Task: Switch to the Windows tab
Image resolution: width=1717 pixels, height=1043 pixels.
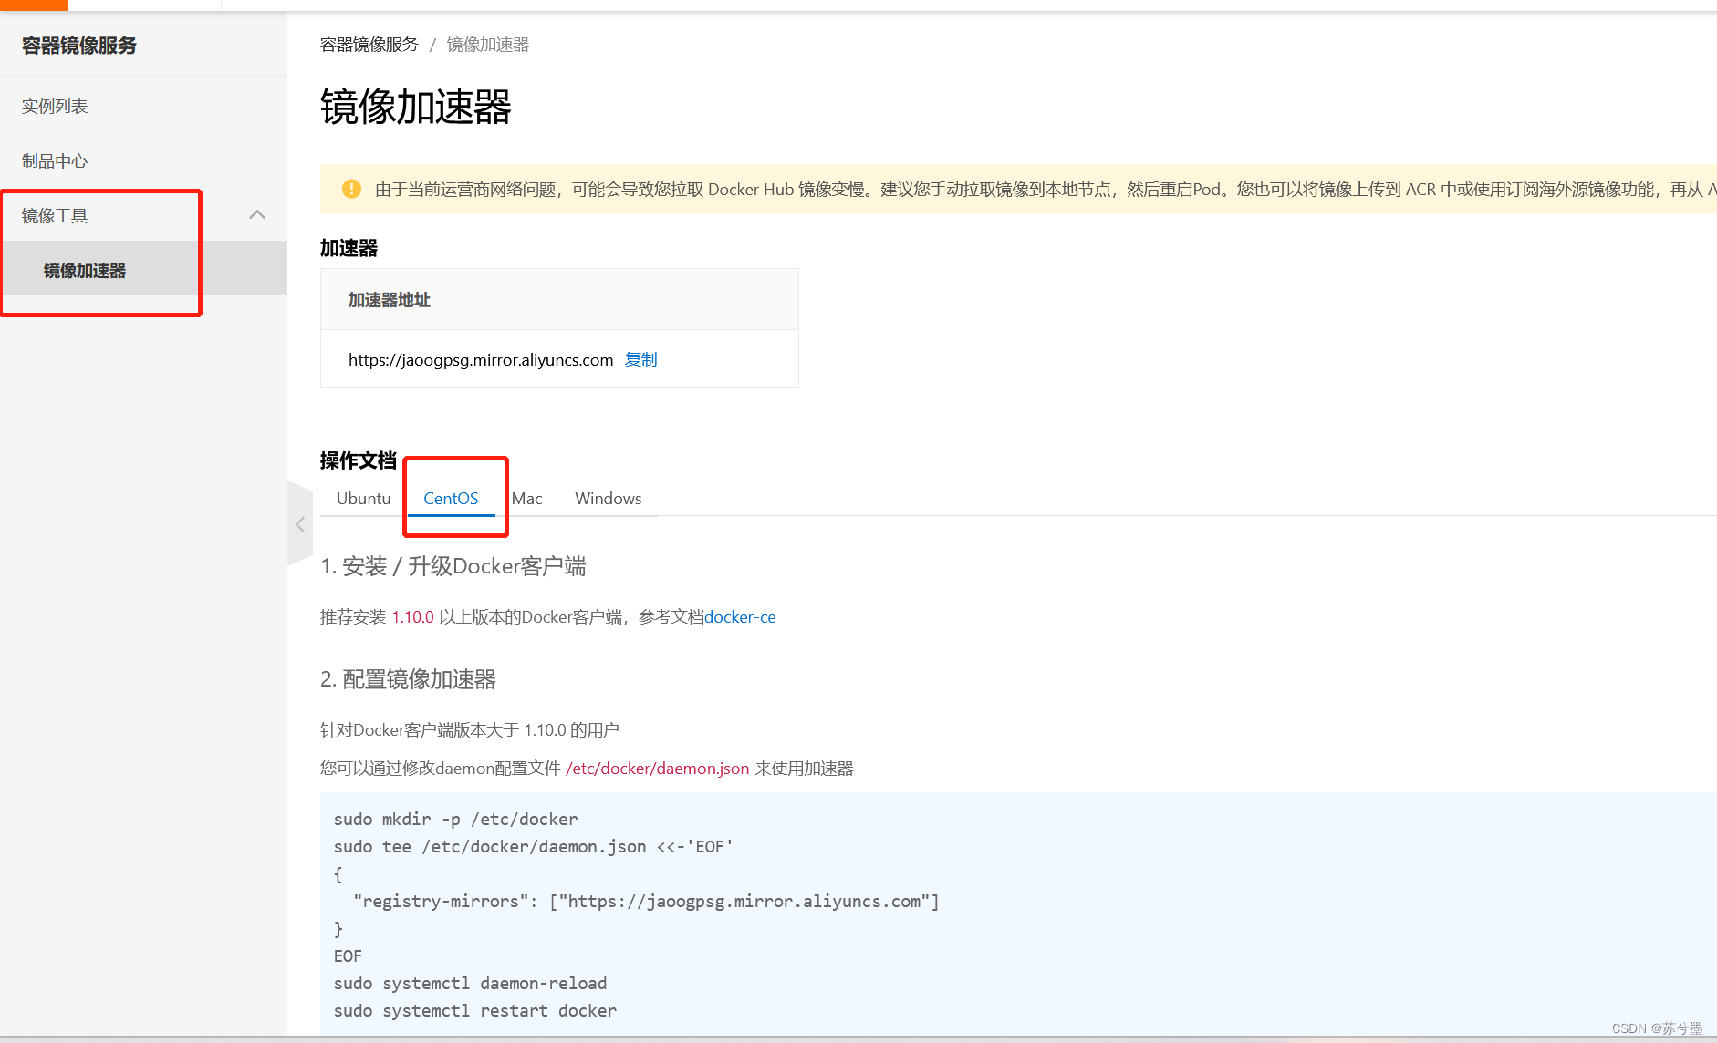Action: click(x=608, y=498)
